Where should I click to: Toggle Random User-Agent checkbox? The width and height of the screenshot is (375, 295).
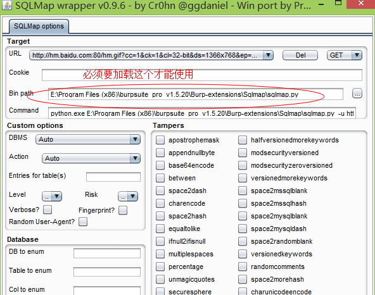click(x=83, y=222)
